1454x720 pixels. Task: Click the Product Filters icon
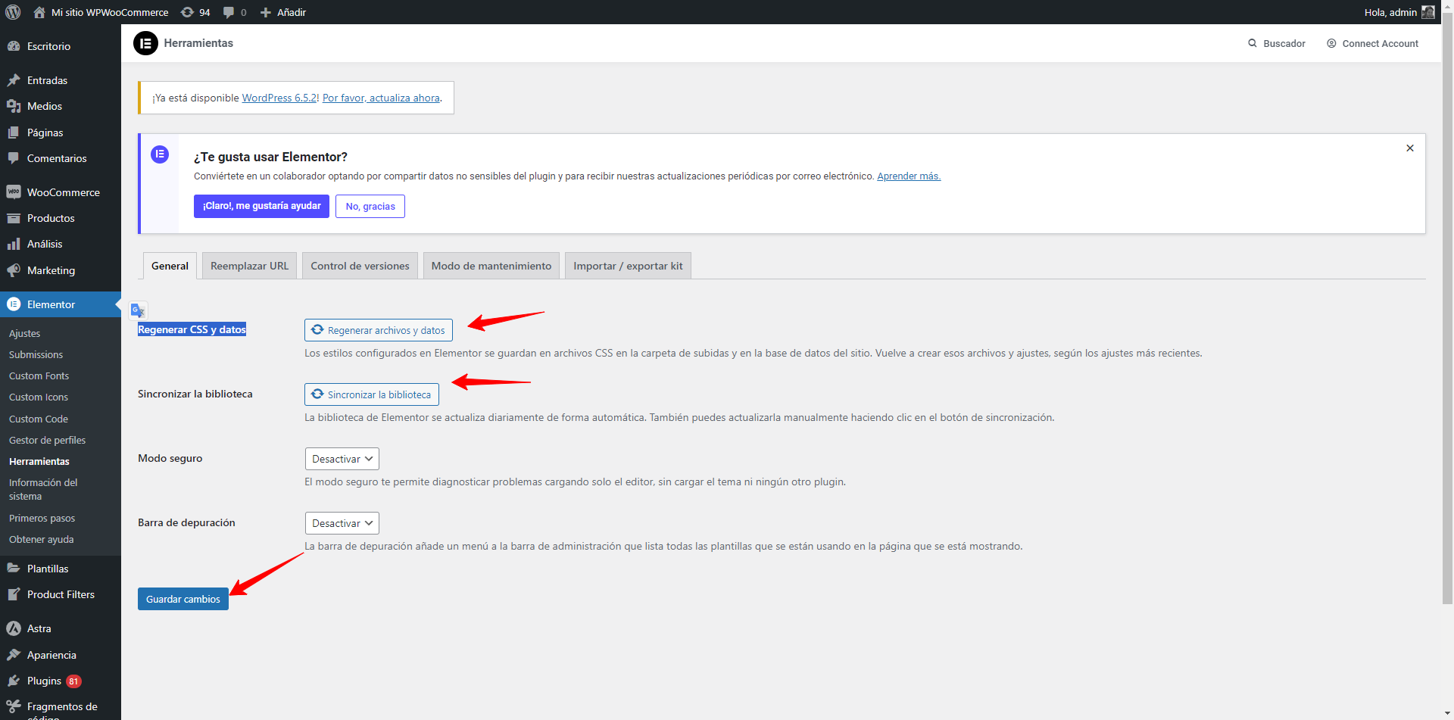pyautogui.click(x=14, y=594)
